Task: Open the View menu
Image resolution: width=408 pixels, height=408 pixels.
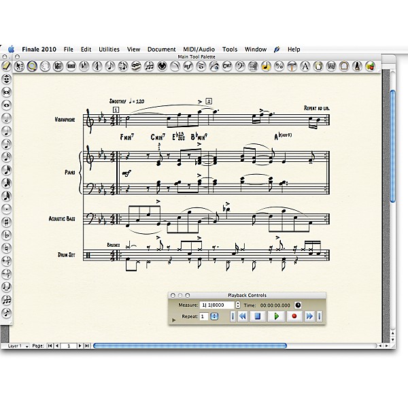Action: (x=133, y=49)
